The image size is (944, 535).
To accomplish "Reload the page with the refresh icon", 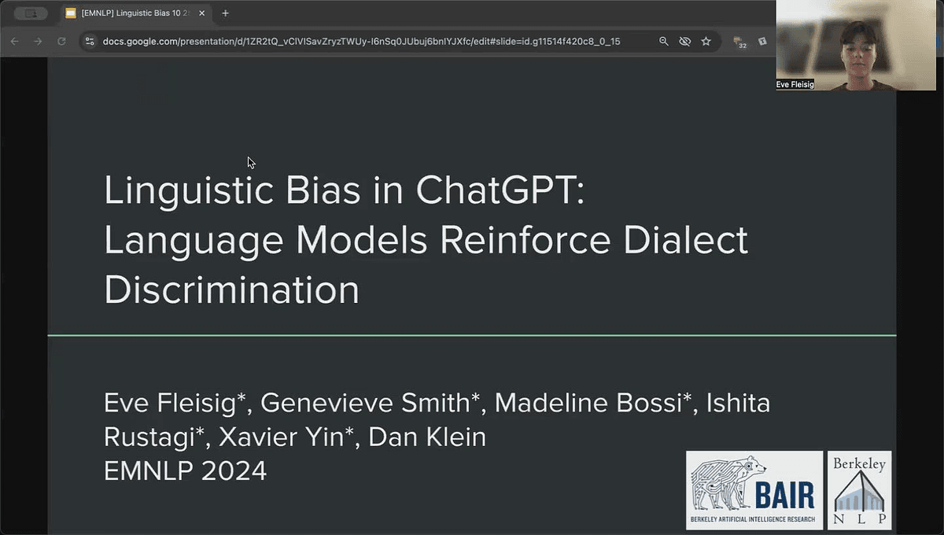I will point(61,41).
